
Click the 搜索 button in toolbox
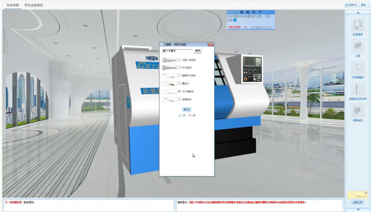point(198,51)
